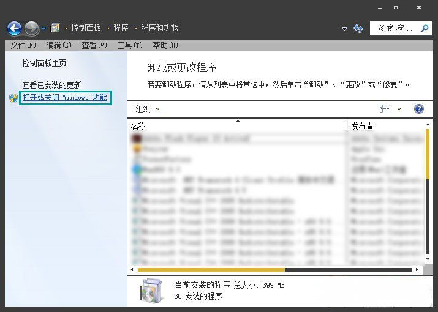Go to 控制面板主页 link
This screenshot has height=312, width=438.
click(x=44, y=63)
